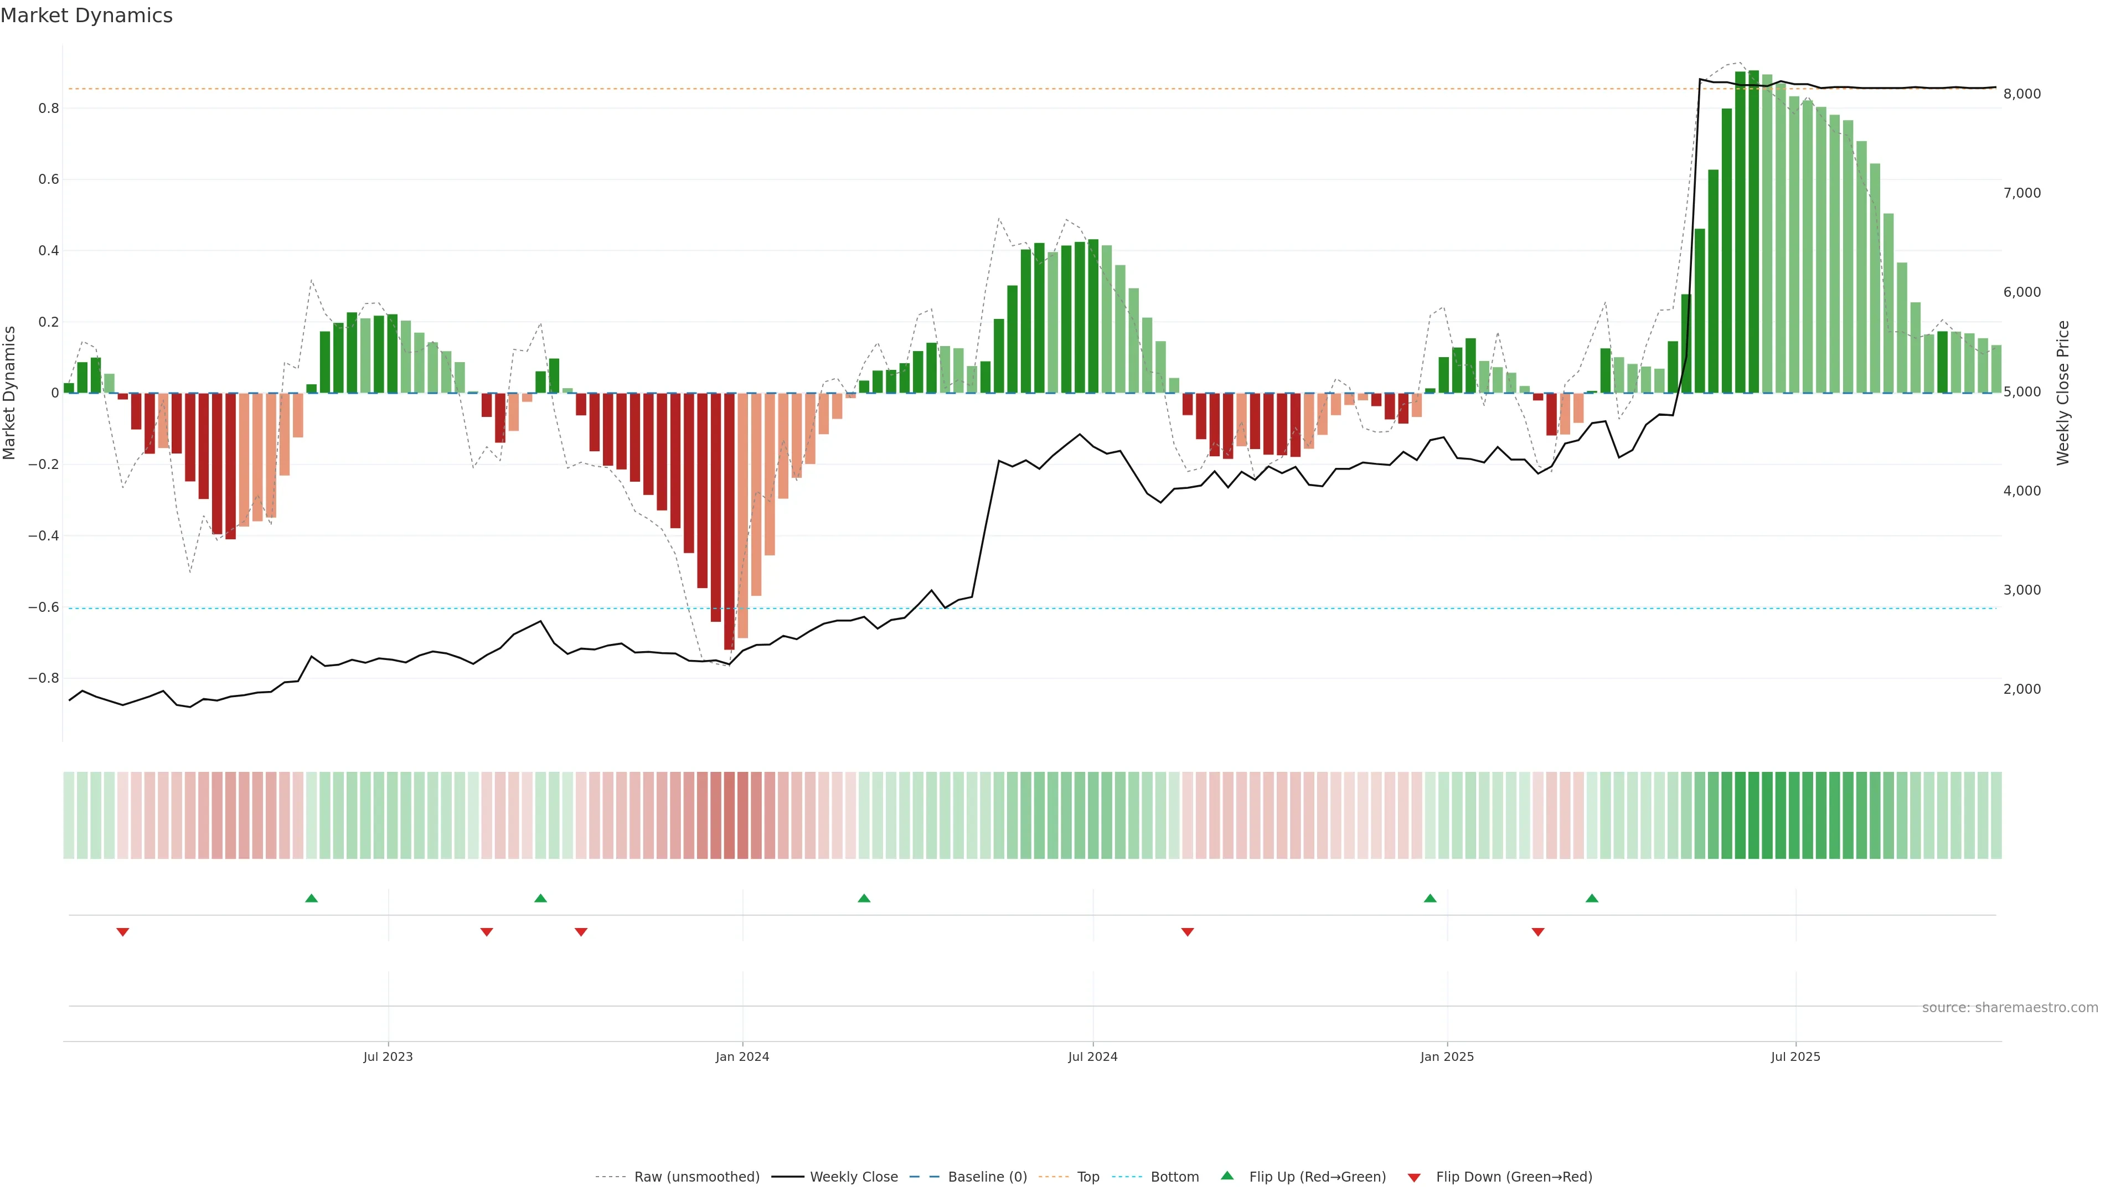This screenshot has width=2126, height=1196.
Task: Hide the Bottom threshold legend entry
Action: [1174, 1177]
